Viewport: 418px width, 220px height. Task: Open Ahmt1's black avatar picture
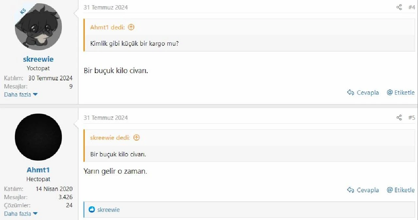pyautogui.click(x=38, y=137)
